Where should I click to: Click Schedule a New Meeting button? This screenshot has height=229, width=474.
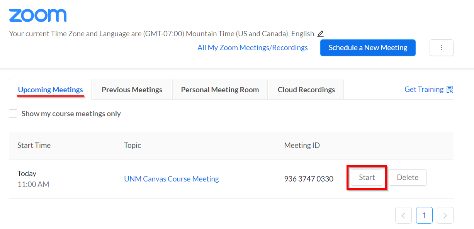pos(368,47)
